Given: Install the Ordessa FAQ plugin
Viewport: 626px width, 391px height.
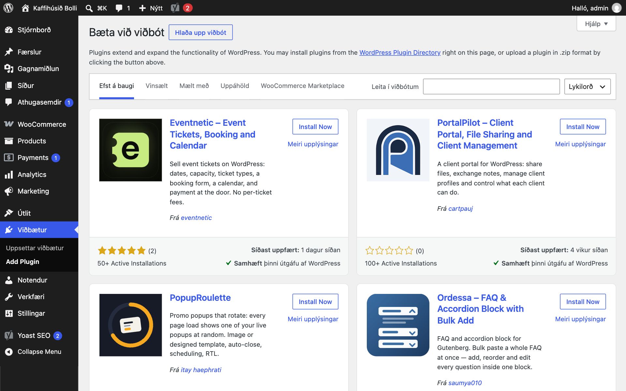Looking at the screenshot, I should coord(583,302).
